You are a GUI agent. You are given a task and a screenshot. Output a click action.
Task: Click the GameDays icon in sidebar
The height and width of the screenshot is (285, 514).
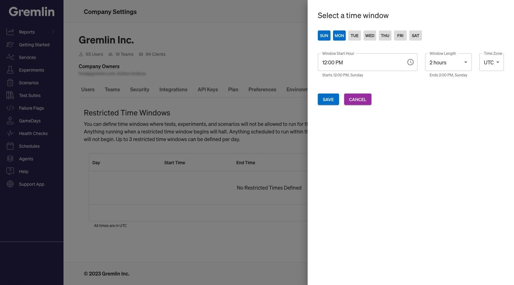point(10,121)
